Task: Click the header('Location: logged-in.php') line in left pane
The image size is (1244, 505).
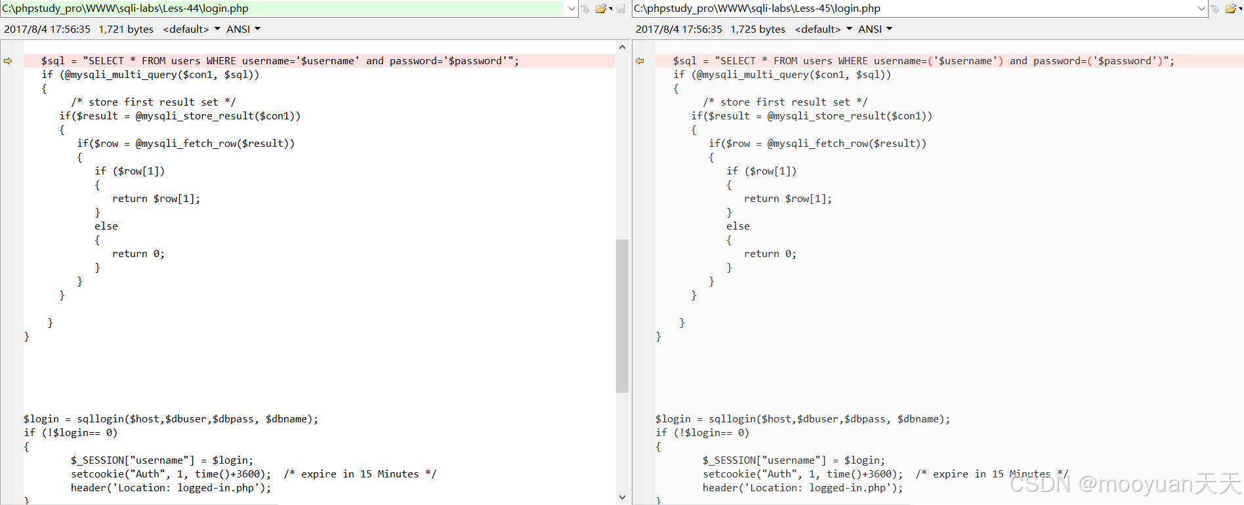Action: 171,488
